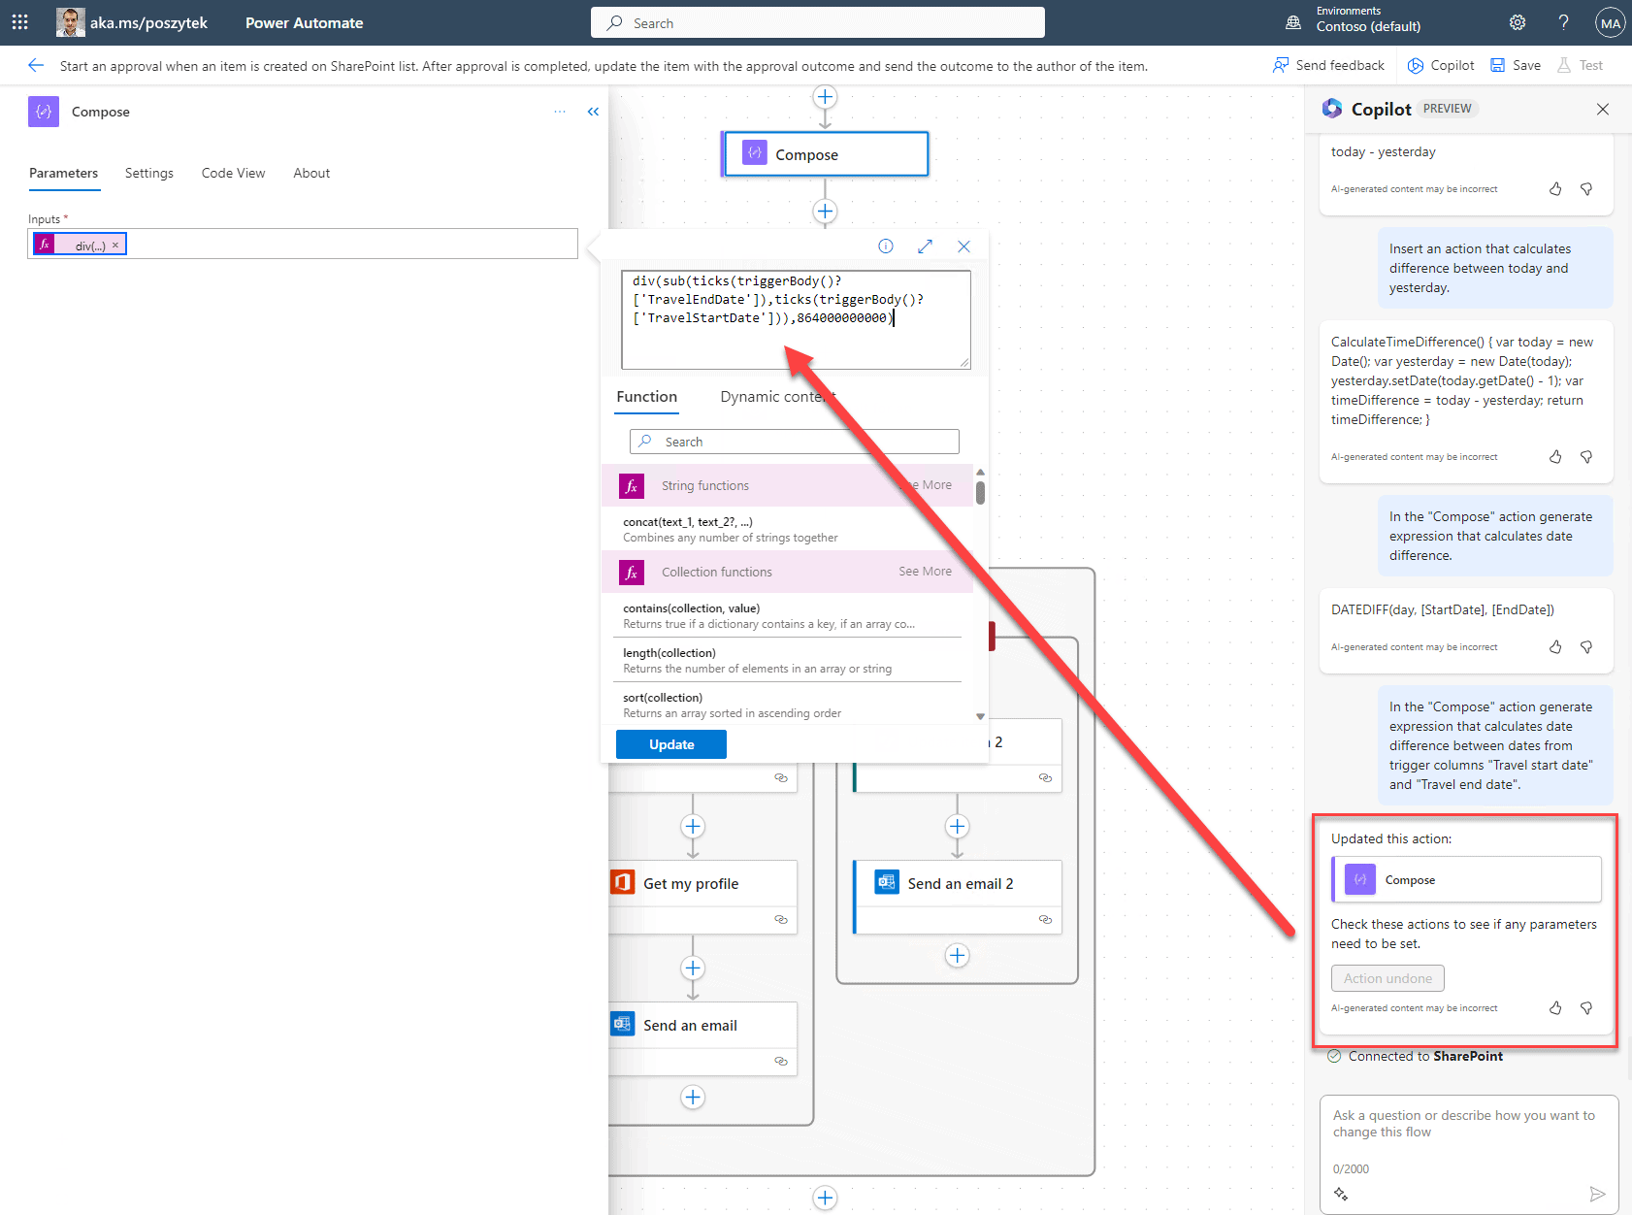Screen dimensions: 1632x1215
Task: Click the info icon in expression popup
Action: point(886,246)
